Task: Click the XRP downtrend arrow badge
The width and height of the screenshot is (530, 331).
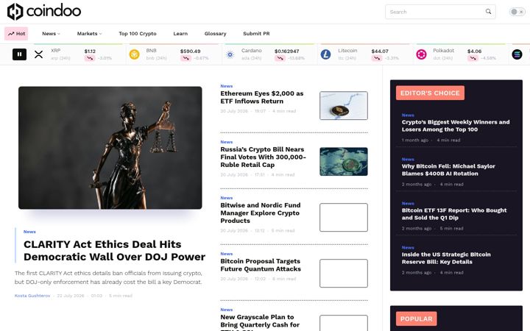Action: 90,58
